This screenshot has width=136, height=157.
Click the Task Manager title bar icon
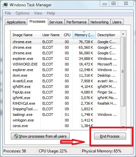5,5
